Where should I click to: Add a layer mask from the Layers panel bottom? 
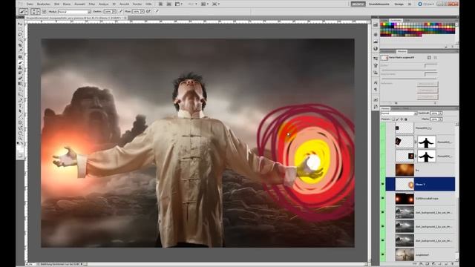click(427, 264)
